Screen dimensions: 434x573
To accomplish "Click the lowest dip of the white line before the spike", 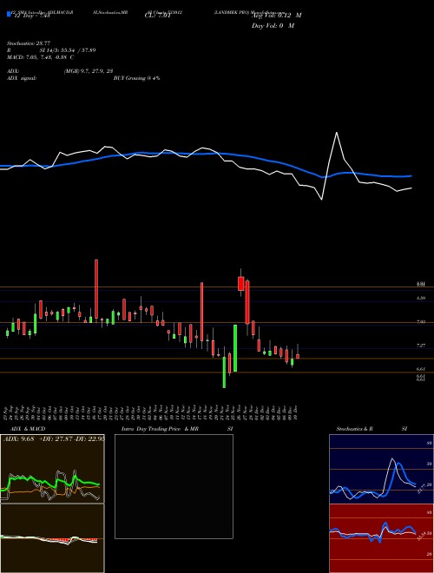I will (321, 199).
